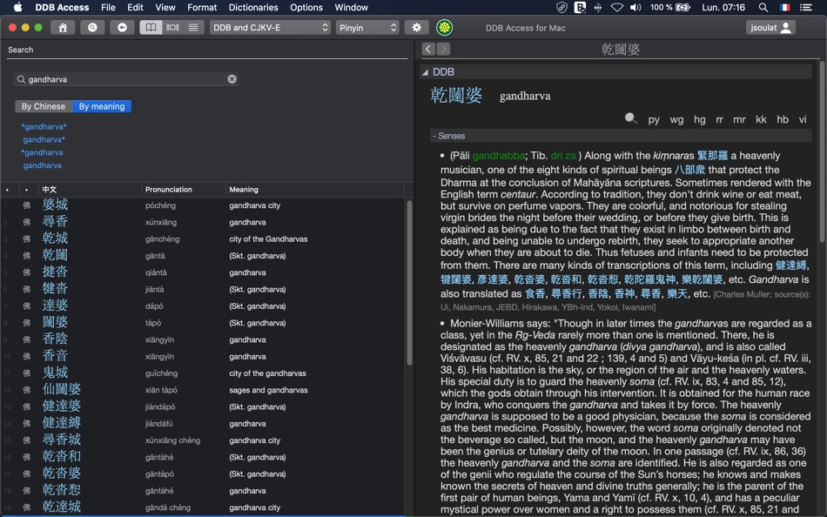Go to next entry in detail pane
Image resolution: width=827 pixels, height=517 pixels.
(444, 49)
